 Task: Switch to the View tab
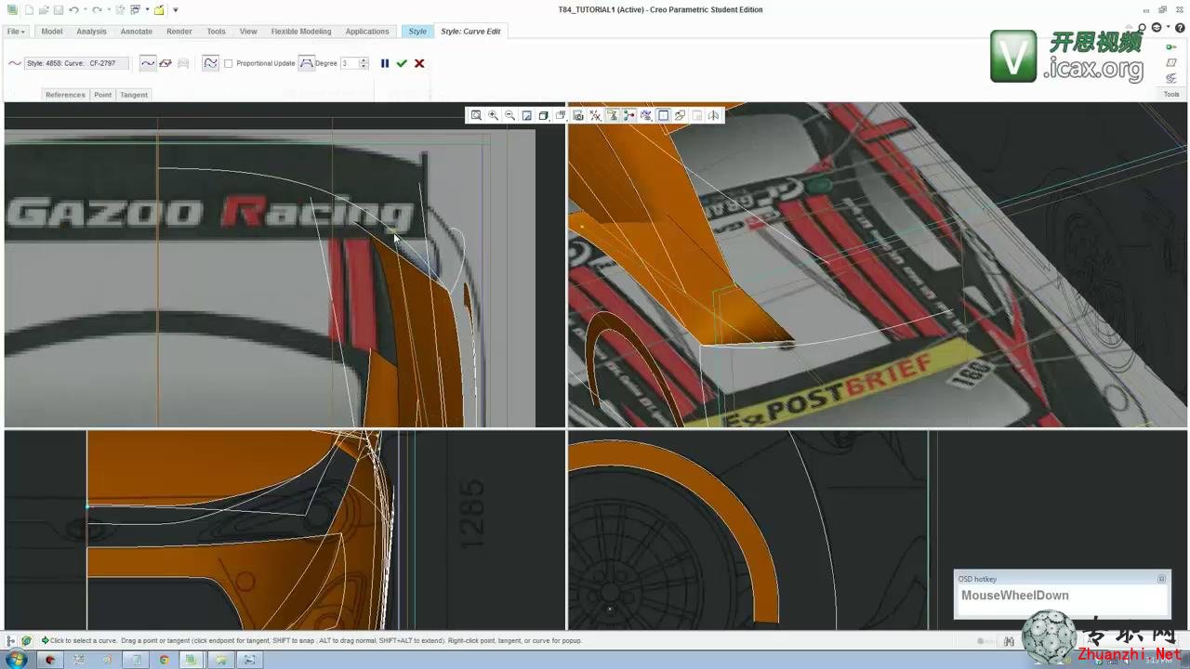click(248, 32)
